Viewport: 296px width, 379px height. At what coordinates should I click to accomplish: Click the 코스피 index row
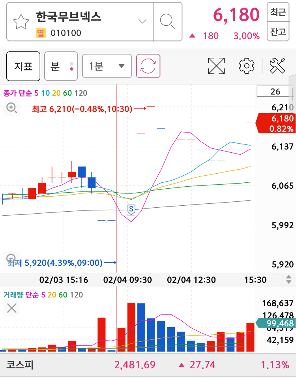pos(148,365)
